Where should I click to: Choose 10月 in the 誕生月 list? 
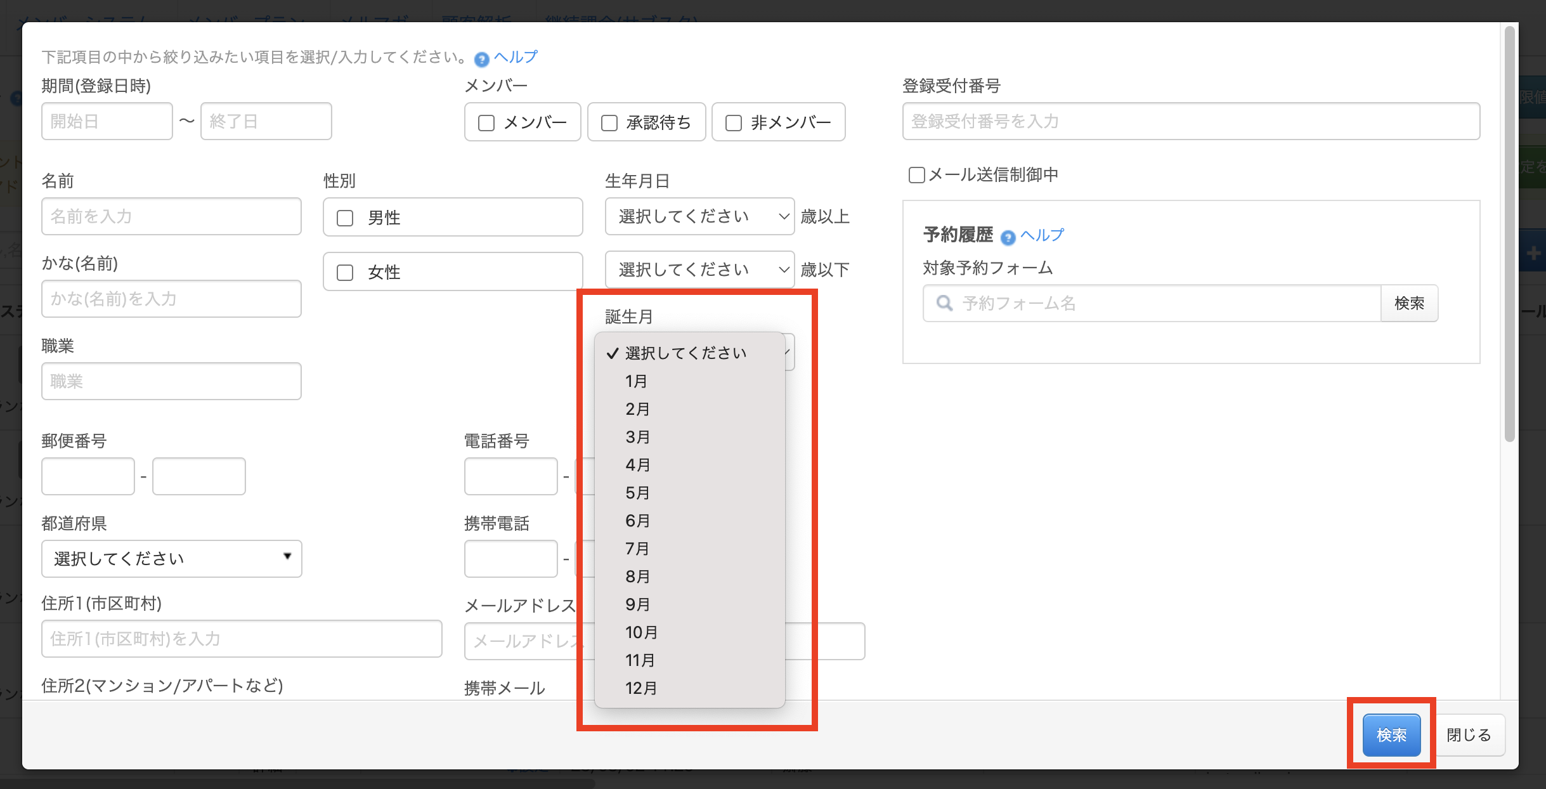(x=641, y=632)
